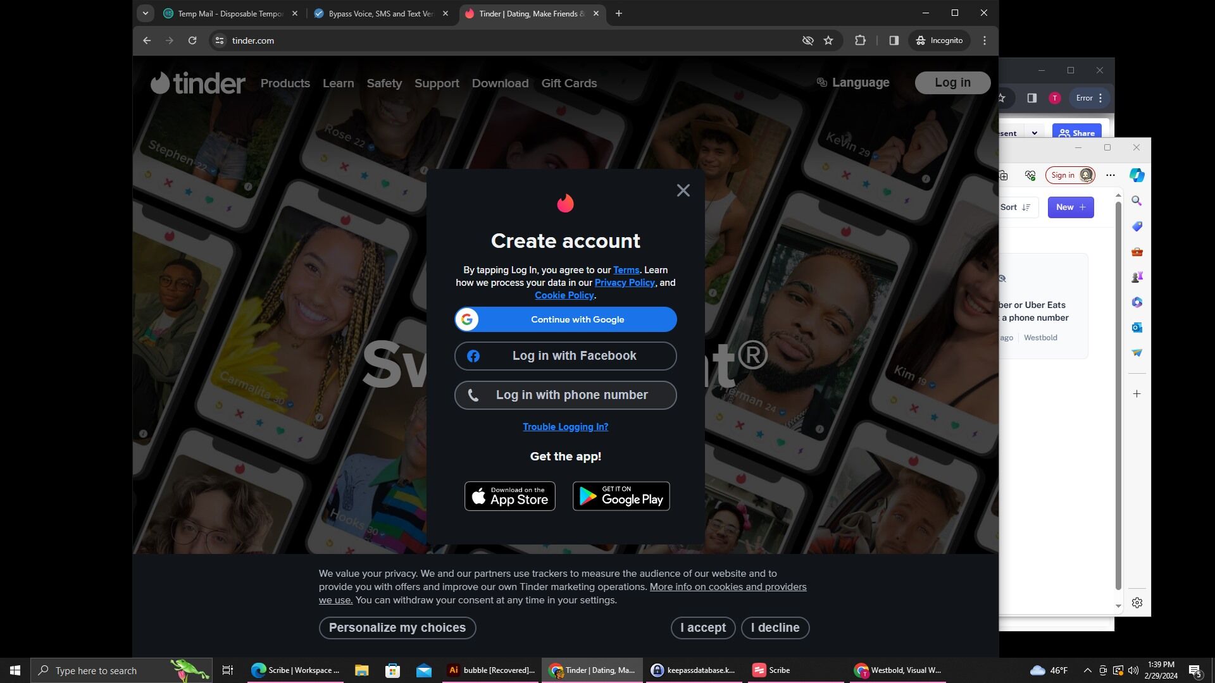Switch to Temp Mail tab
The height and width of the screenshot is (683, 1215).
coord(230,13)
